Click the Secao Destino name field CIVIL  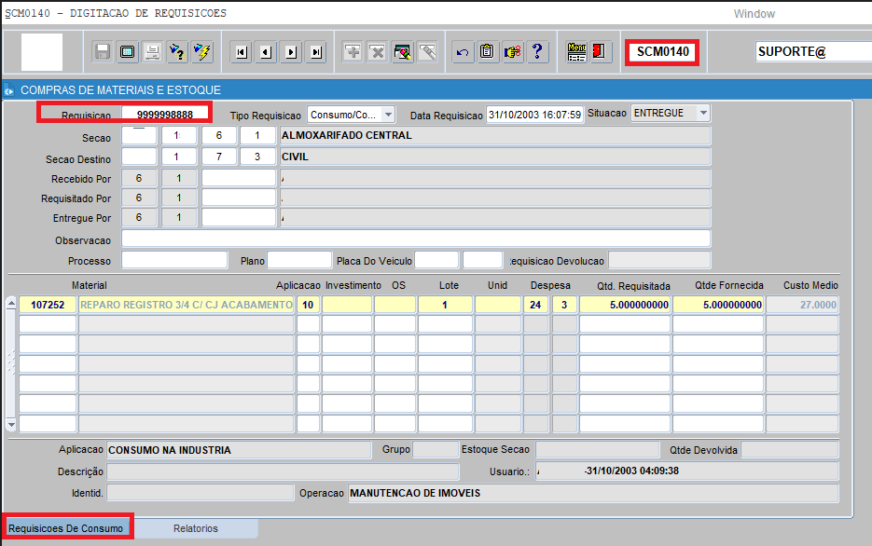pyautogui.click(x=495, y=157)
